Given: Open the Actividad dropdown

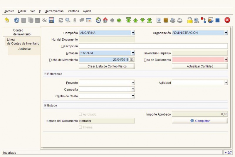Looking at the screenshot, I should (x=226, y=82).
